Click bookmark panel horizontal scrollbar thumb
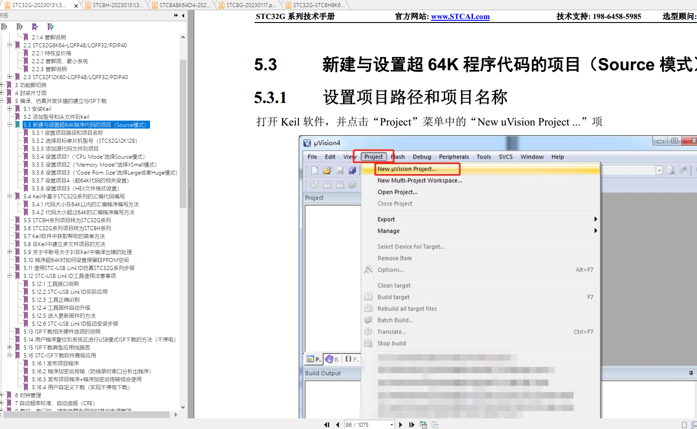Viewport: 697px width, 429px height. click(x=86, y=414)
